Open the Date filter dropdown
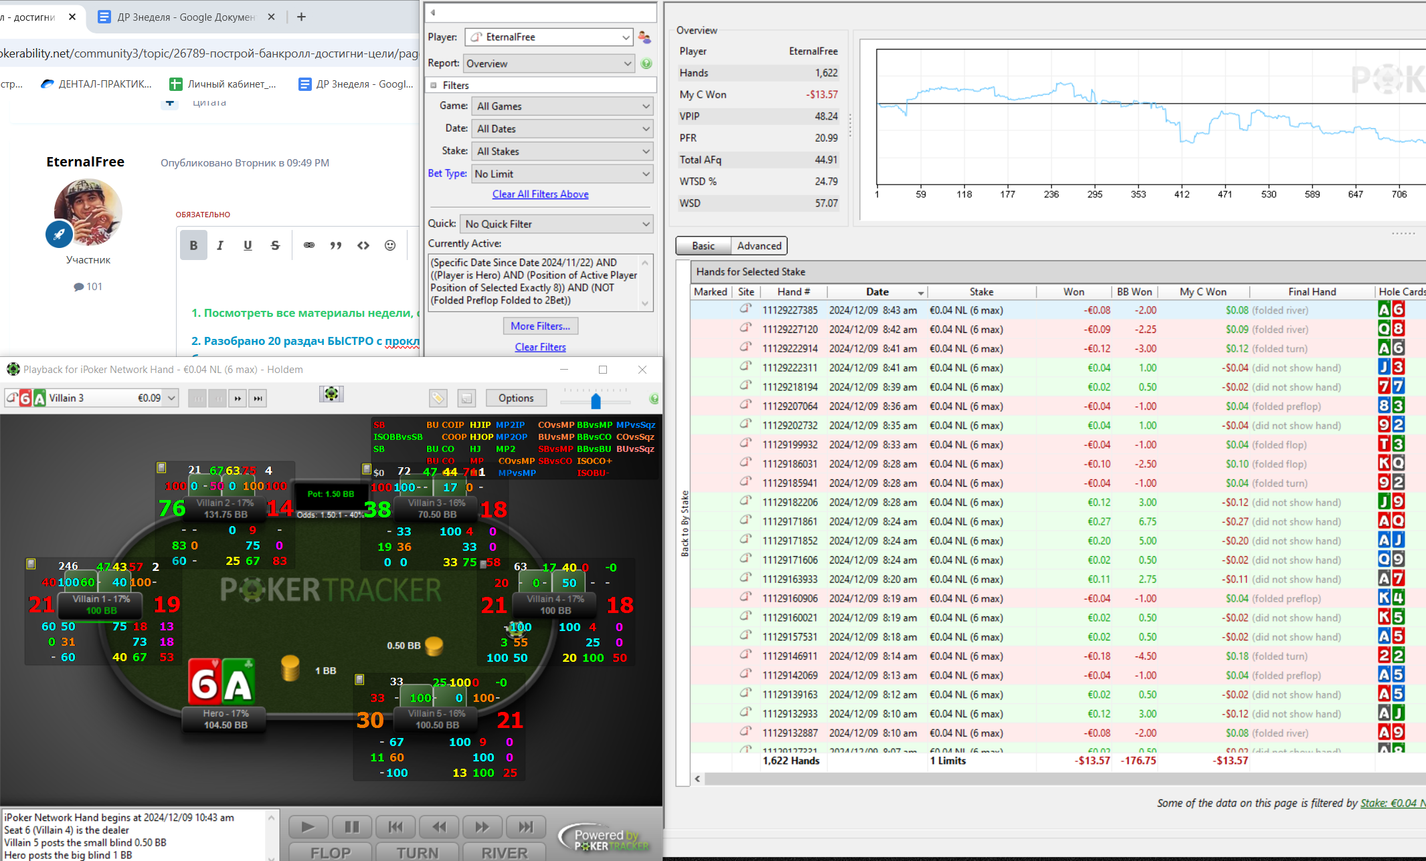Viewport: 1426px width, 861px height. pos(562,129)
